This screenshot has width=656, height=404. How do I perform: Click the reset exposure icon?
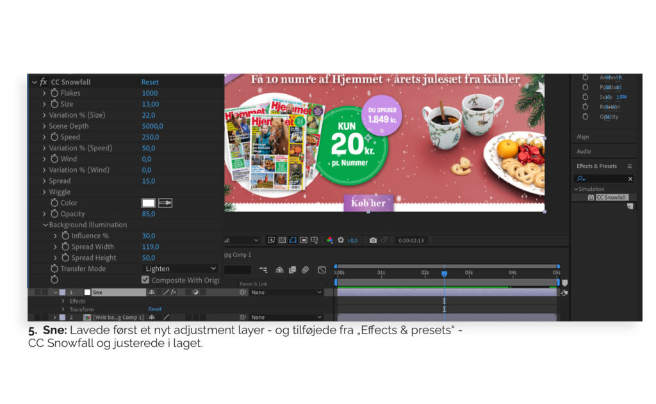[x=341, y=240]
